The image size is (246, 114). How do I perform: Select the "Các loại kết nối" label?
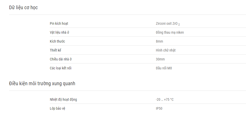click(x=61, y=68)
